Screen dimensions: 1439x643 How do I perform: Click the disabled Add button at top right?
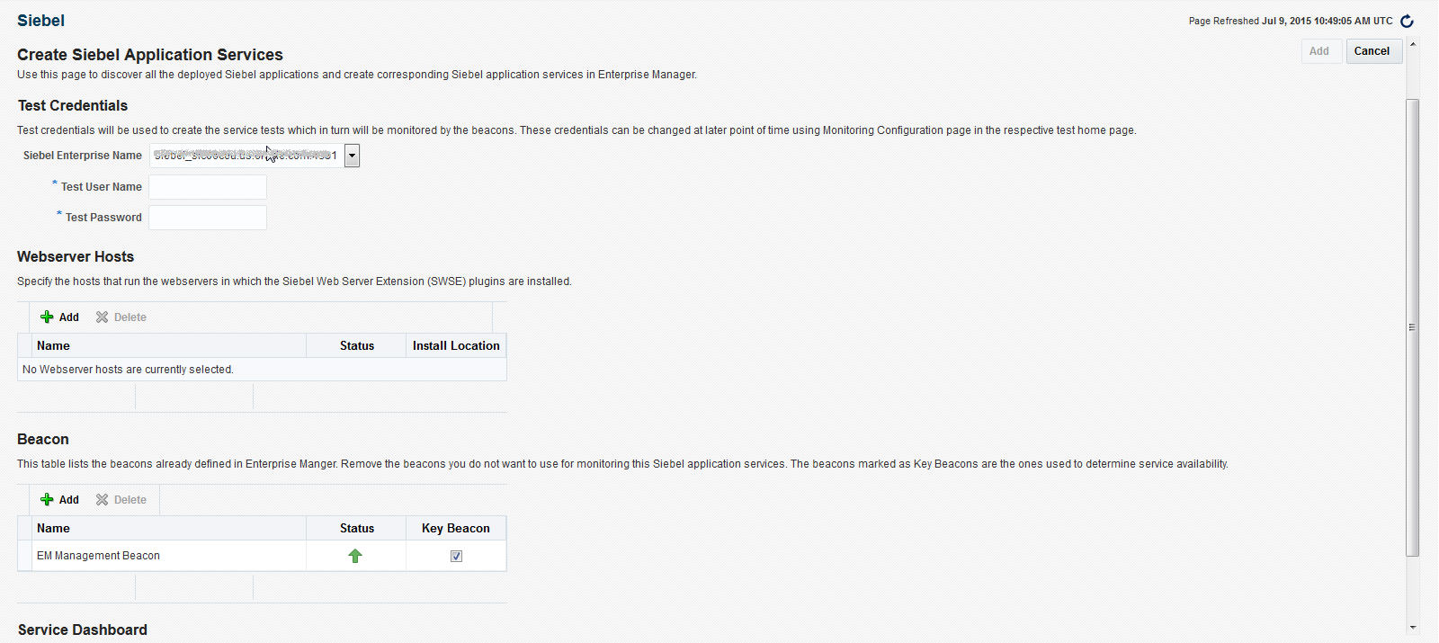pyautogui.click(x=1320, y=51)
